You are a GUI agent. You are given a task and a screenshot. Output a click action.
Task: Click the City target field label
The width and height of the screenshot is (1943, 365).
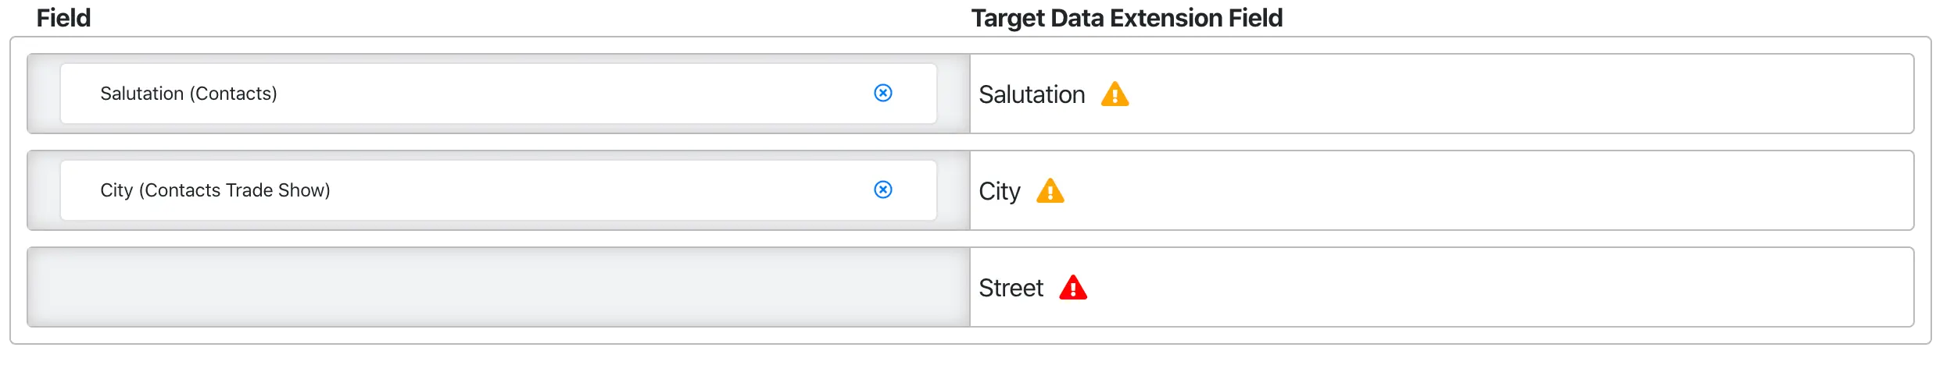(1000, 191)
